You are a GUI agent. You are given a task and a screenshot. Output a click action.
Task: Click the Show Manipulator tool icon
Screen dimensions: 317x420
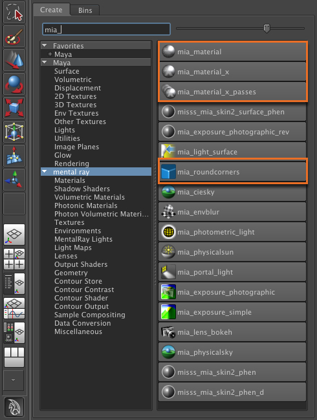[14, 180]
